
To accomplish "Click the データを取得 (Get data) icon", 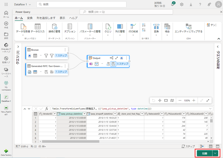I will [23, 27].
